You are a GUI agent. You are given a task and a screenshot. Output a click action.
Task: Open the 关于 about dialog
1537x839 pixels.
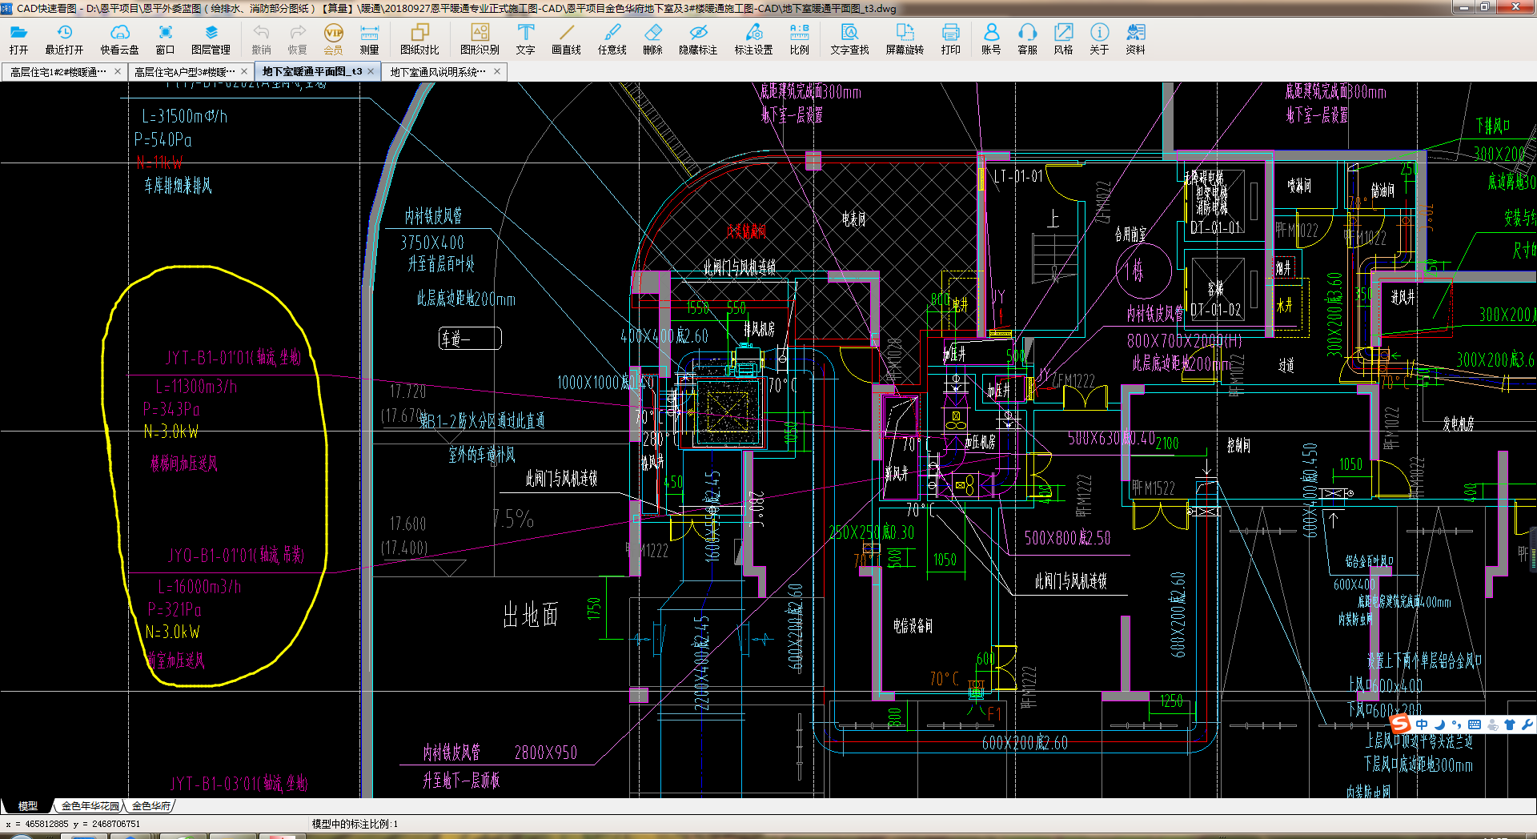click(x=1099, y=39)
